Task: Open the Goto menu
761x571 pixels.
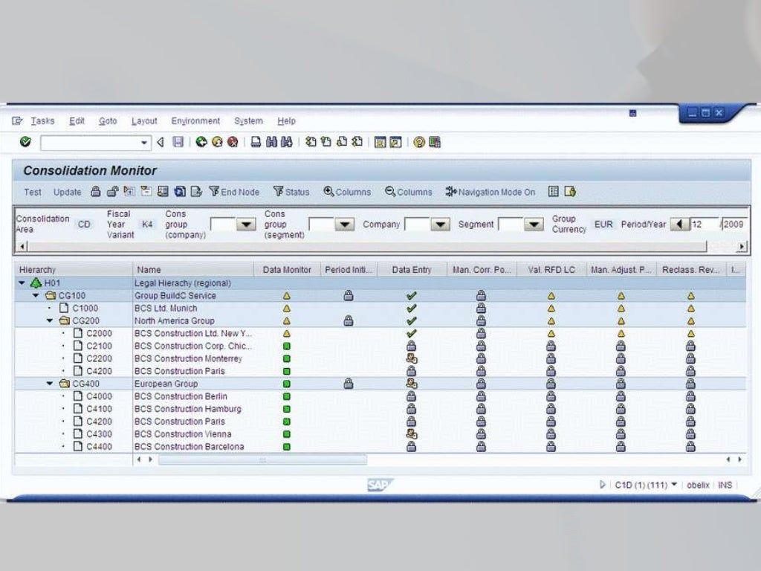Action: coord(108,121)
